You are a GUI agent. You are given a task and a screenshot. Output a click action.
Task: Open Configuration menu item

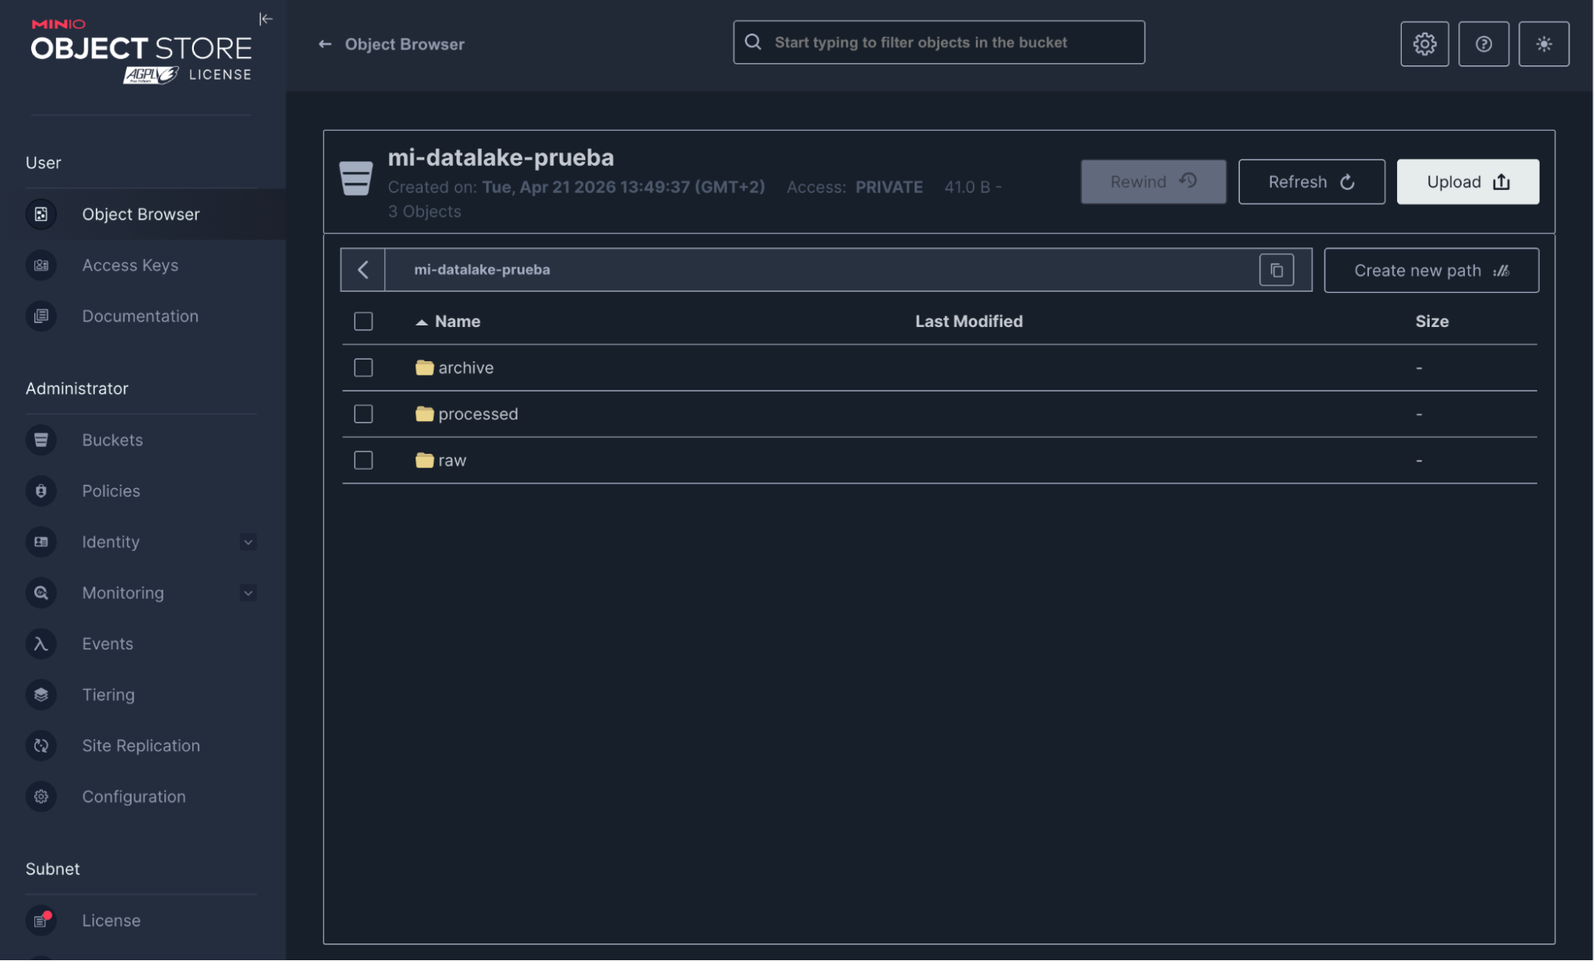[x=143, y=797]
